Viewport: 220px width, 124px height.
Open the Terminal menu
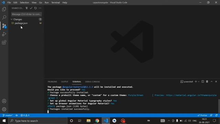click(56, 2)
